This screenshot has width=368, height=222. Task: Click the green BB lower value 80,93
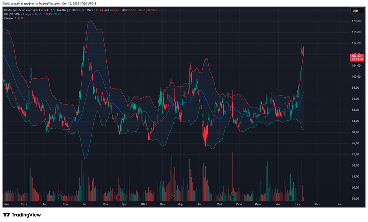click(x=57, y=14)
